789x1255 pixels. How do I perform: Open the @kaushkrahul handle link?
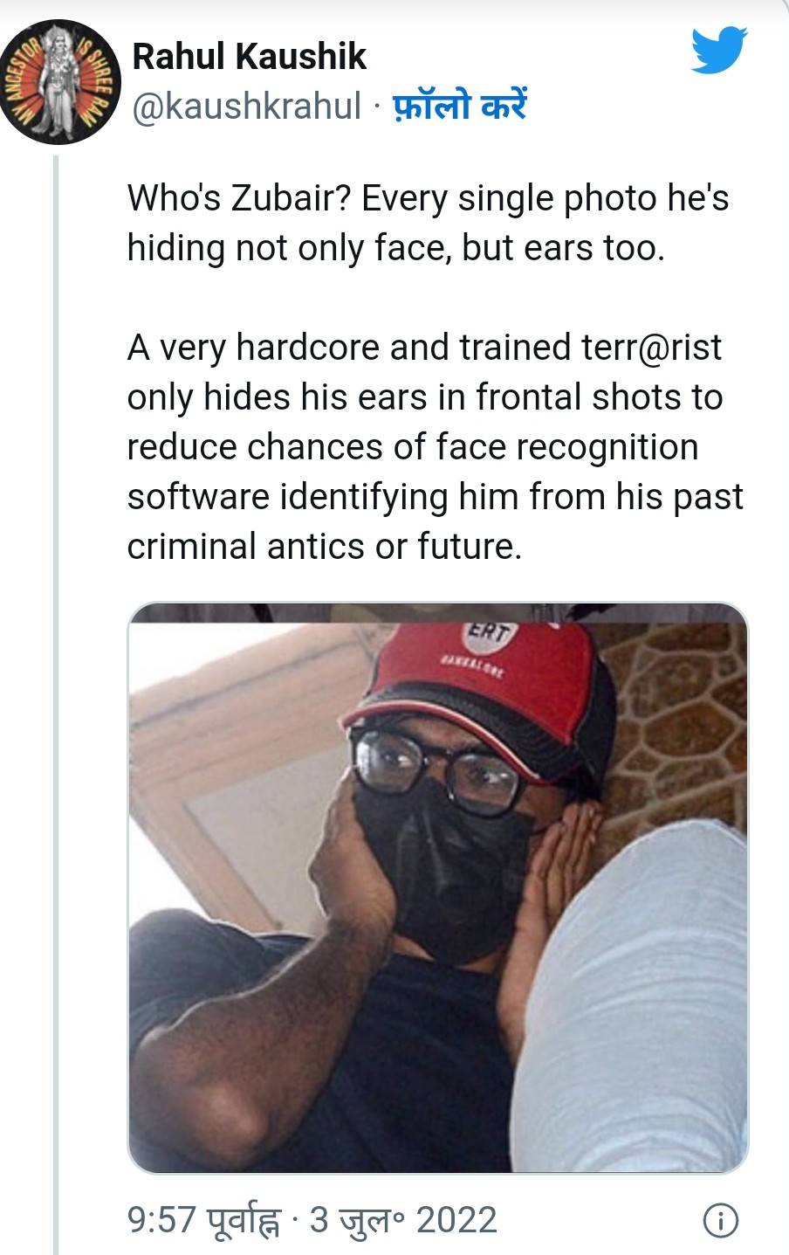click(x=246, y=107)
